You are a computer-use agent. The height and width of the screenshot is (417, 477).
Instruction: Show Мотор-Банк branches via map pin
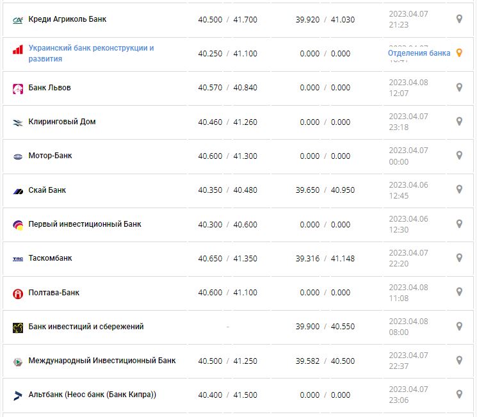click(x=459, y=156)
